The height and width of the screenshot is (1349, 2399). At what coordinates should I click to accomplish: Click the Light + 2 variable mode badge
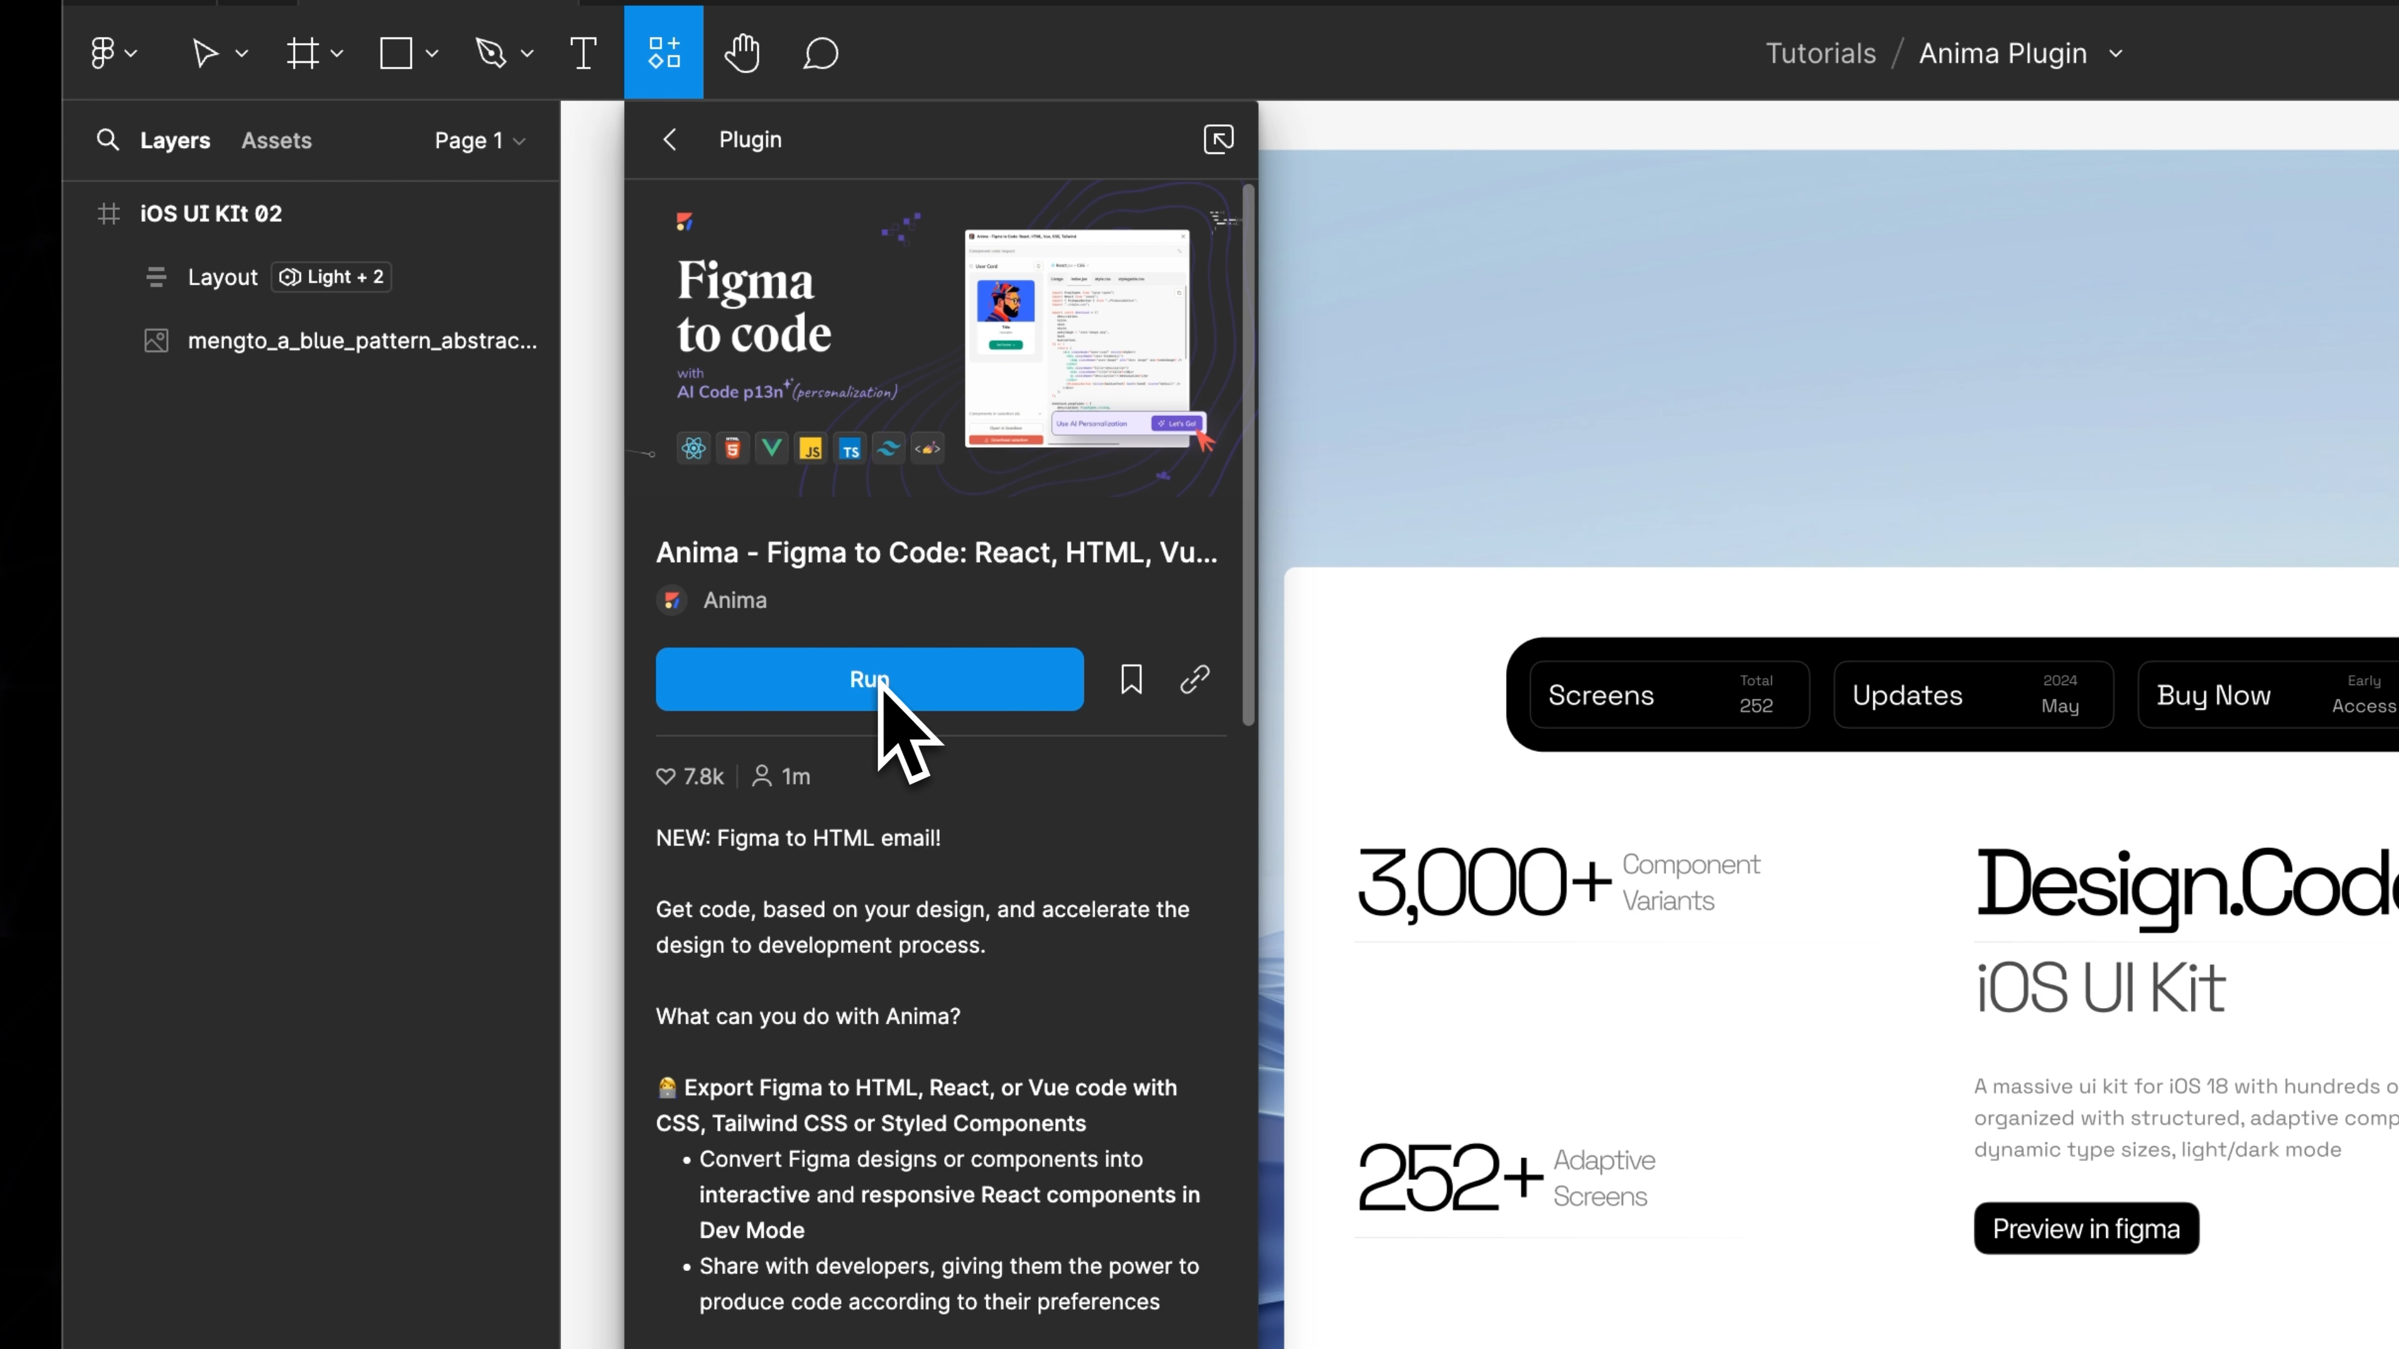click(332, 277)
